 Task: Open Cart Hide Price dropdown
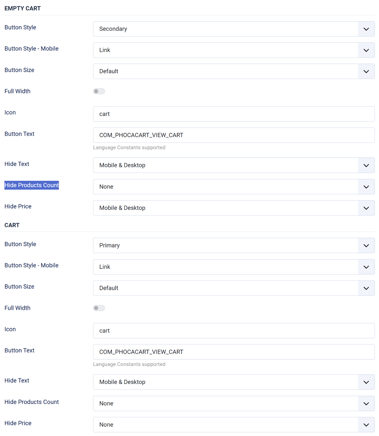(233, 425)
